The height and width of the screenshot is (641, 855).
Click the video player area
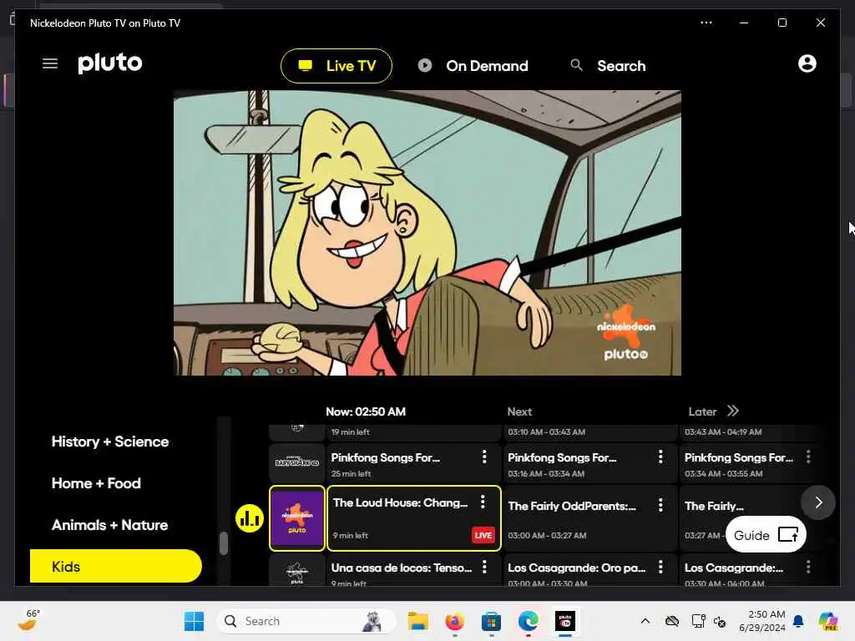[x=427, y=233]
